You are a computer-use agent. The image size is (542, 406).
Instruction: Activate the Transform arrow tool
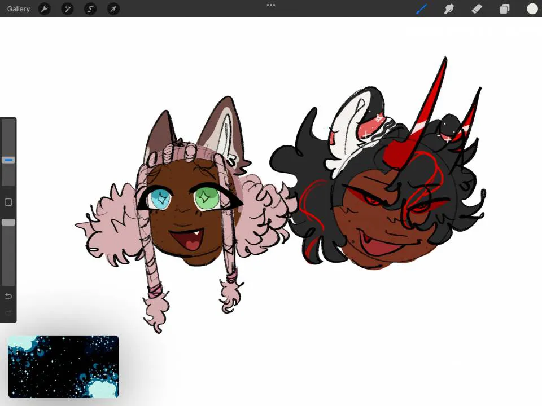[113, 9]
